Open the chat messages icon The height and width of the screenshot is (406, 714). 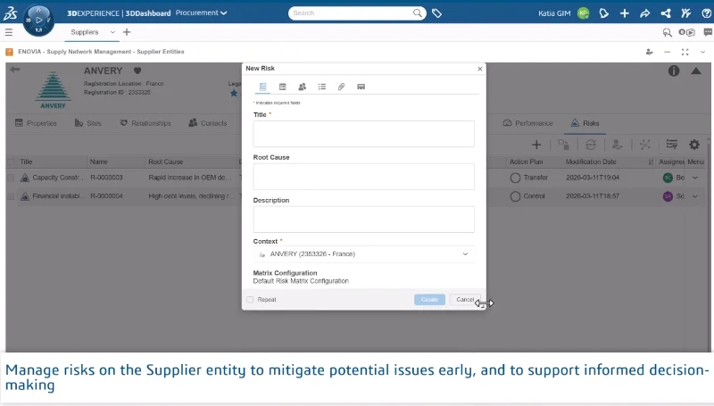[708, 32]
